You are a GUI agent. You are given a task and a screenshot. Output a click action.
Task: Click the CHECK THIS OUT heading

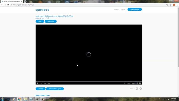point(42,95)
